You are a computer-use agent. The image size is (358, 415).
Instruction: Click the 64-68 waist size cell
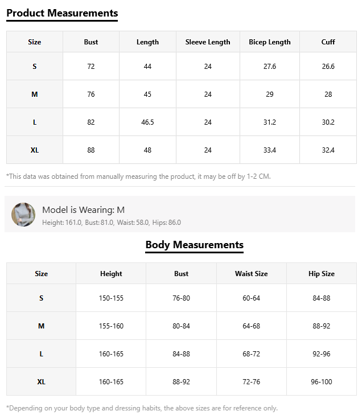tap(251, 326)
